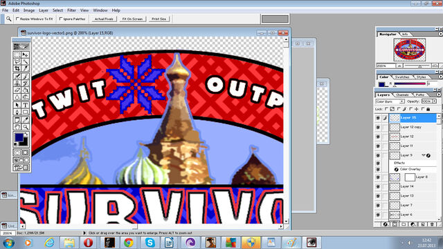443x249 pixels.
Task: Open the Color palette menu arrow
Action: point(440,77)
